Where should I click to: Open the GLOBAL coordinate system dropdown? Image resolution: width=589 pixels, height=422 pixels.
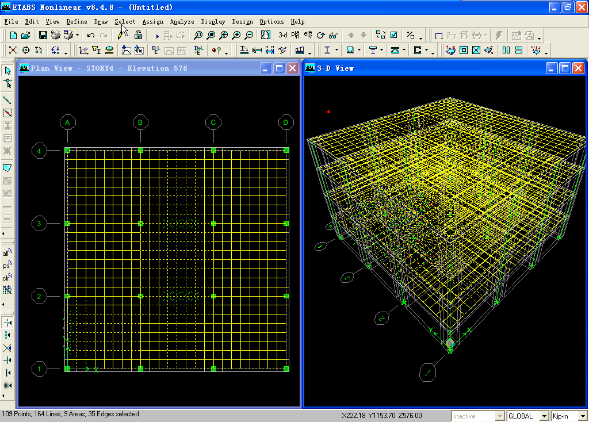544,416
